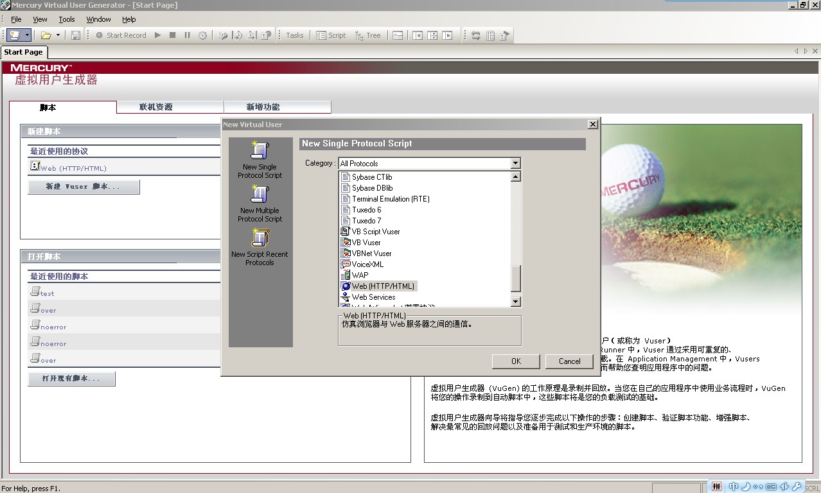This screenshot has width=821, height=493.
Task: Click OK in New Virtual User dialog
Action: pos(516,361)
